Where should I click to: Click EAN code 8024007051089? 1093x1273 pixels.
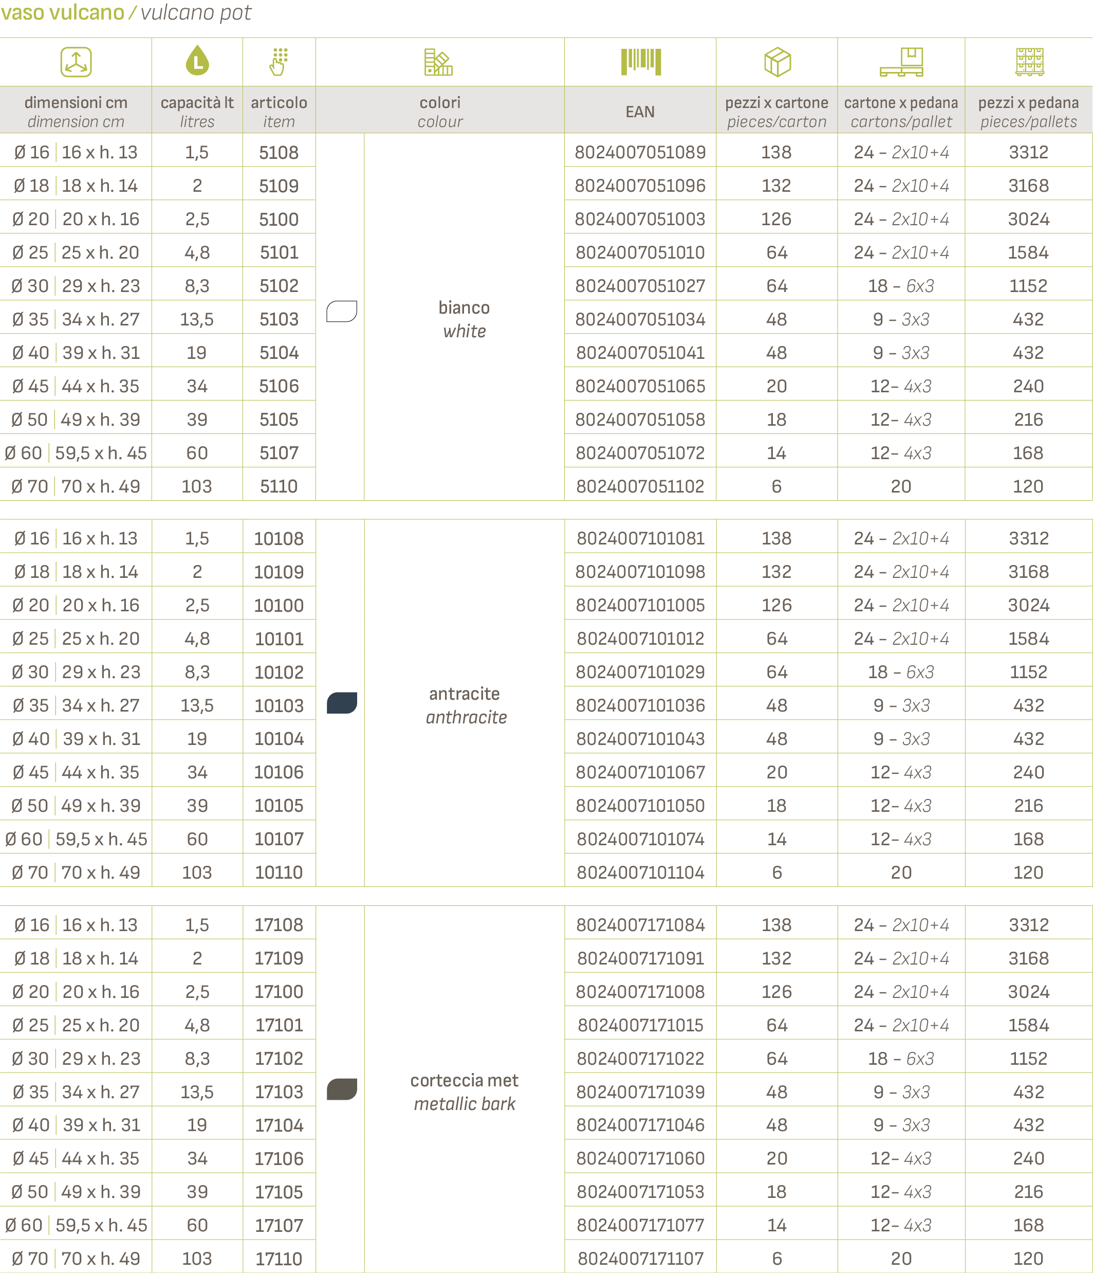640,152
